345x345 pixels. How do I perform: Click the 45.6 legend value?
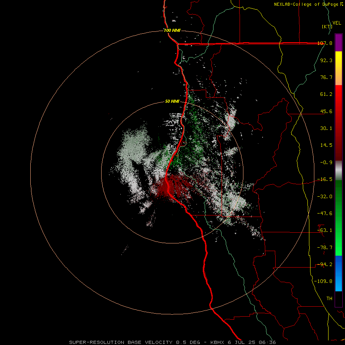[326, 111]
